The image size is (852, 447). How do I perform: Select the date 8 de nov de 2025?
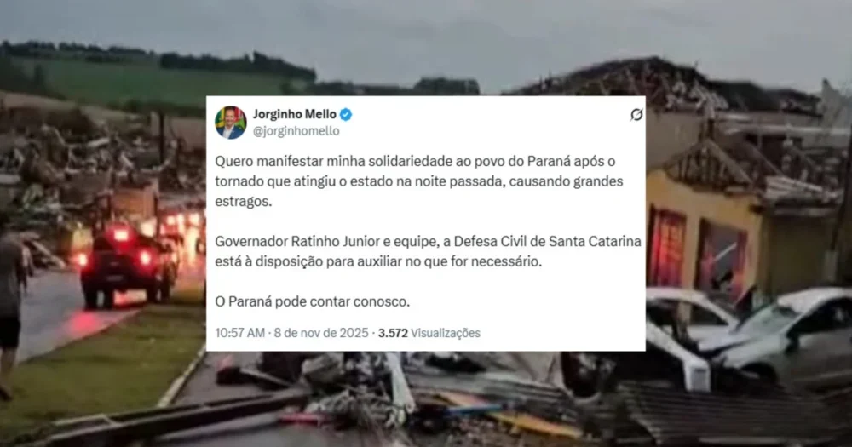[321, 333]
